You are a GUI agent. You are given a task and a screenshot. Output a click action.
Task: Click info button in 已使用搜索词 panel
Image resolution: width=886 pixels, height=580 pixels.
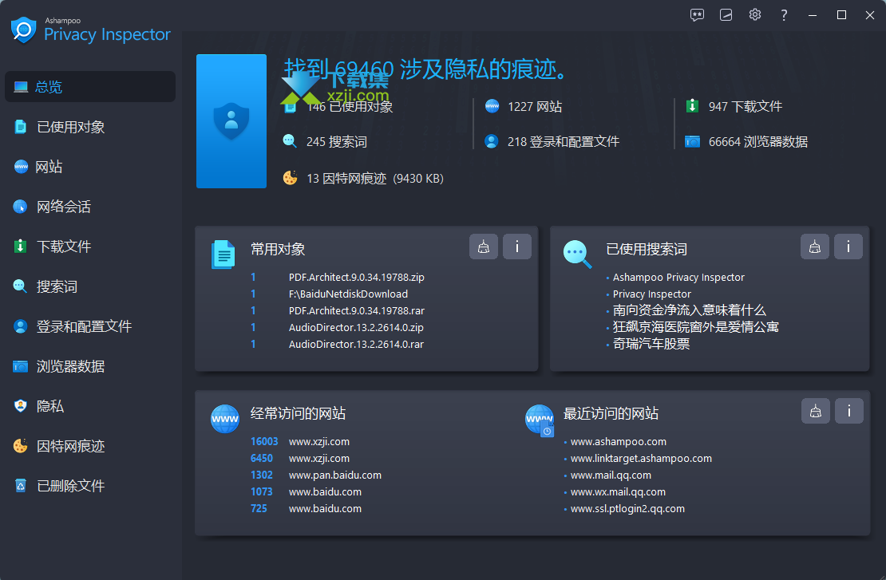848,247
